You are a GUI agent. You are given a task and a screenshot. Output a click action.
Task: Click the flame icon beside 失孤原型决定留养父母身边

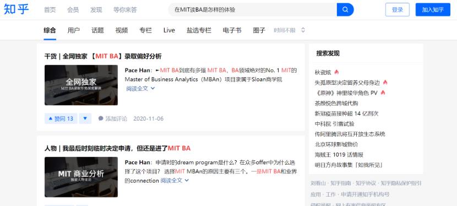point(385,83)
